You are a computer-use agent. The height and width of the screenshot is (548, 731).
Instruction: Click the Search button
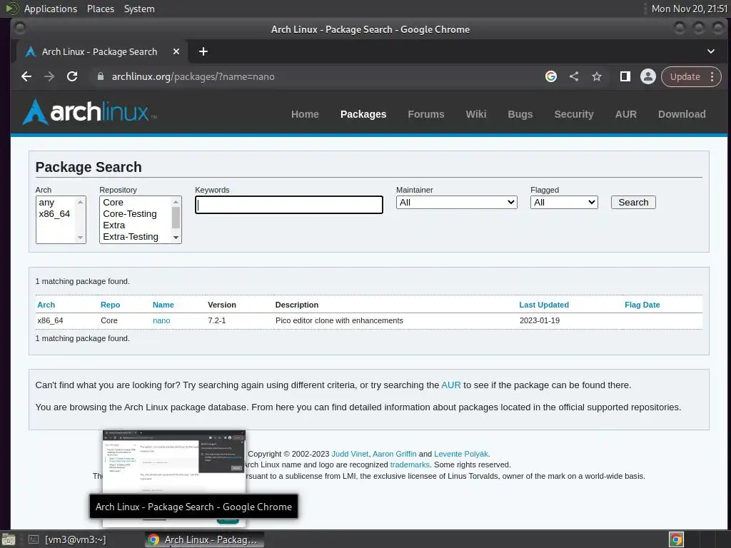633,202
